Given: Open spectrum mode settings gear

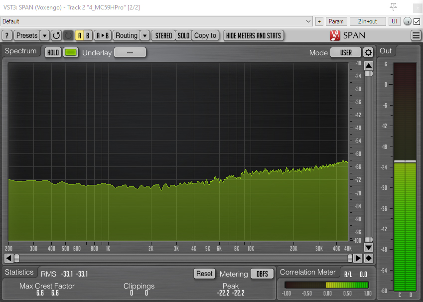Looking at the screenshot, I should click(368, 52).
